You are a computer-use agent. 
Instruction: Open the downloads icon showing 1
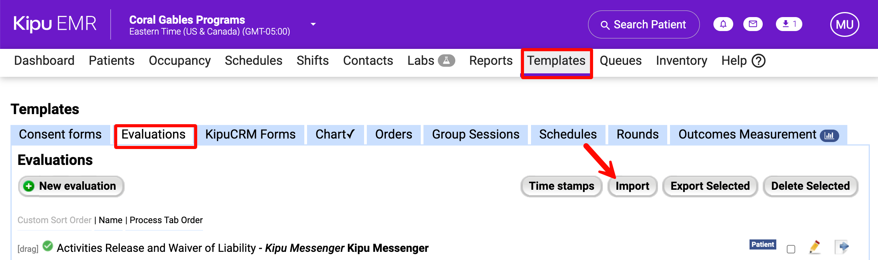[789, 24]
